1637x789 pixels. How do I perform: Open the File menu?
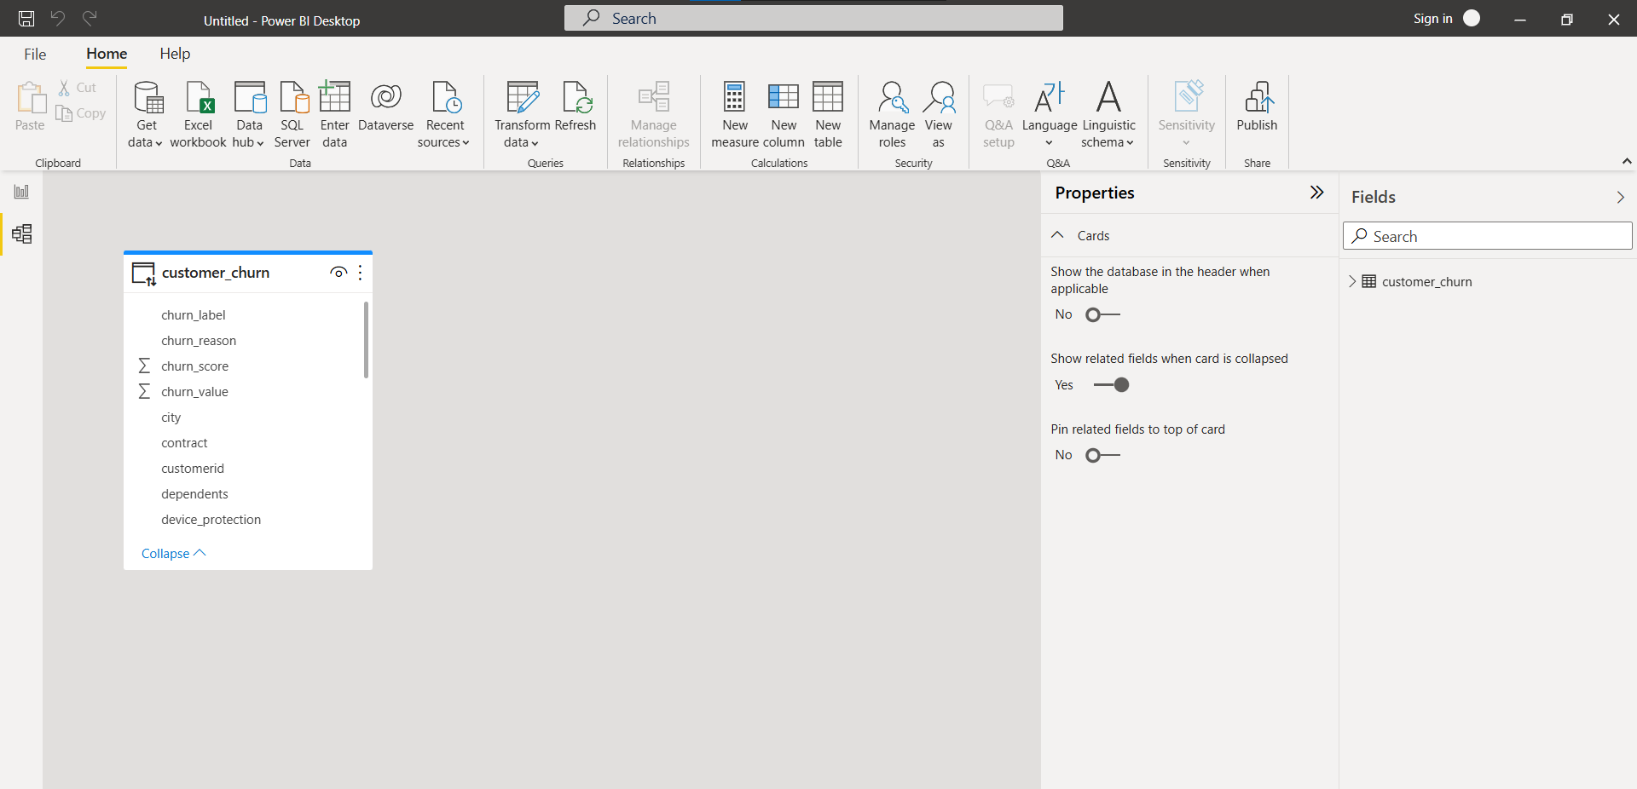[x=35, y=54]
